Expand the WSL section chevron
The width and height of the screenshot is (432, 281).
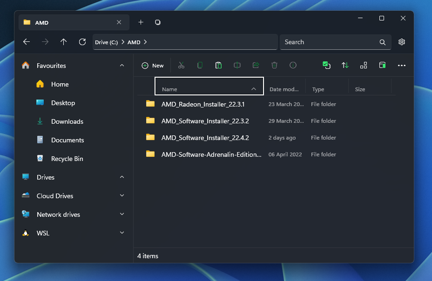click(x=122, y=233)
